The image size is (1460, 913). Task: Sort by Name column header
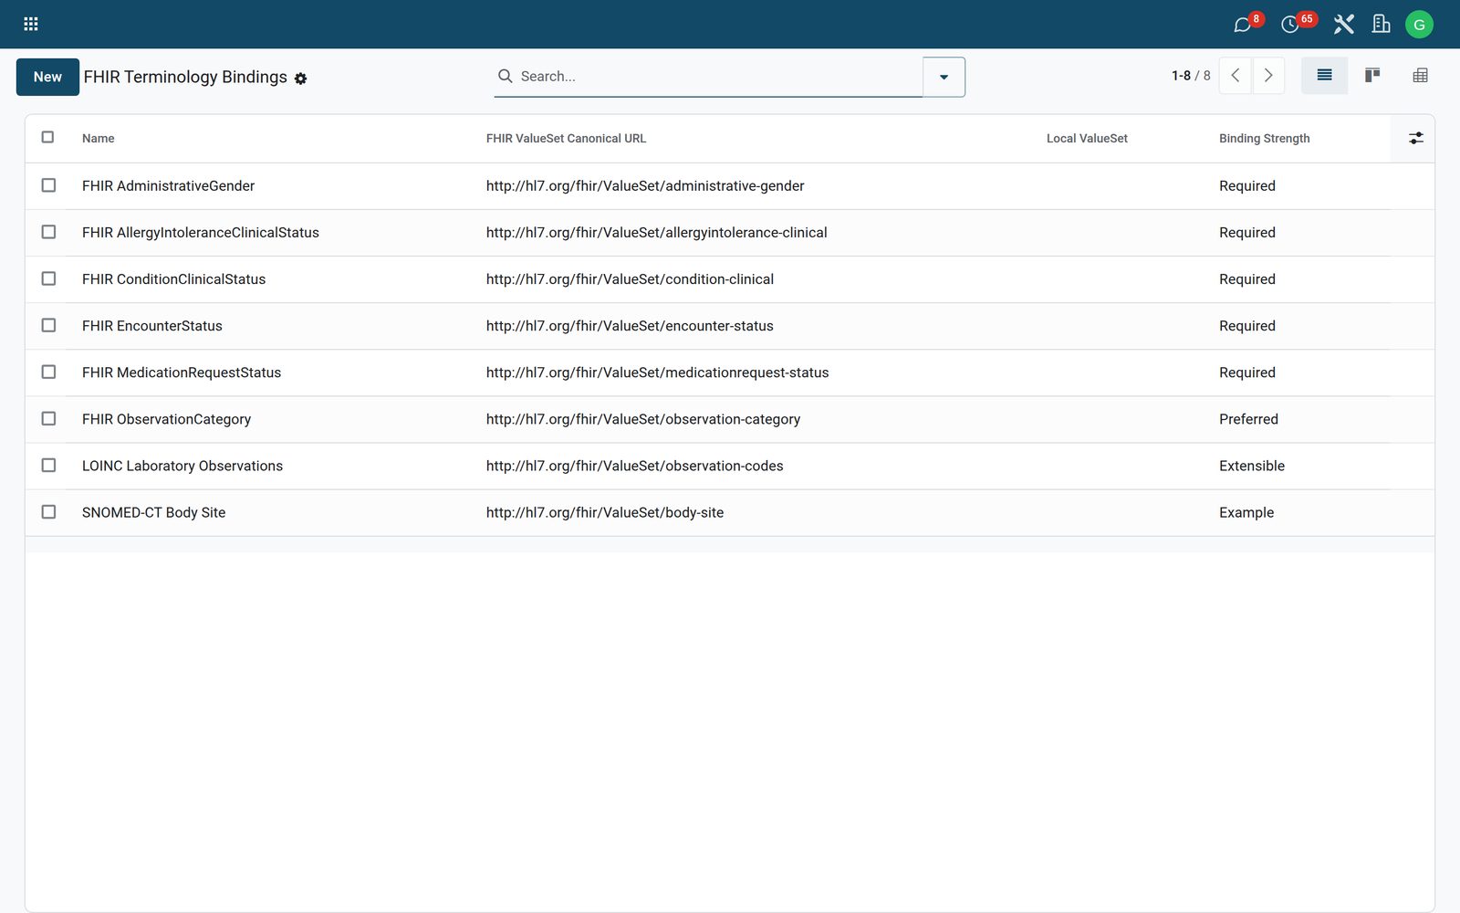(99, 139)
